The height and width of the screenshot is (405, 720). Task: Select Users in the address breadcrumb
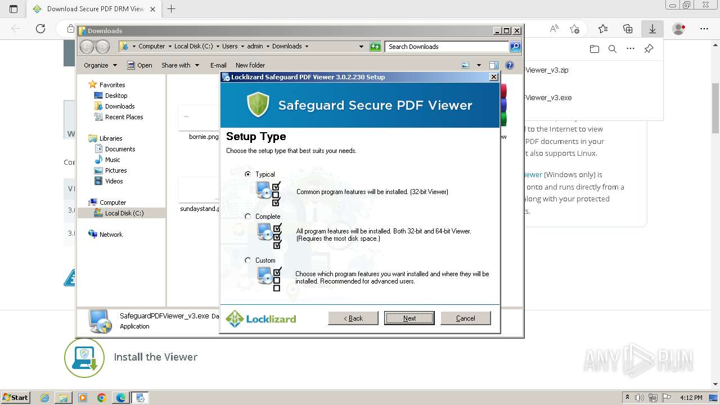229,47
